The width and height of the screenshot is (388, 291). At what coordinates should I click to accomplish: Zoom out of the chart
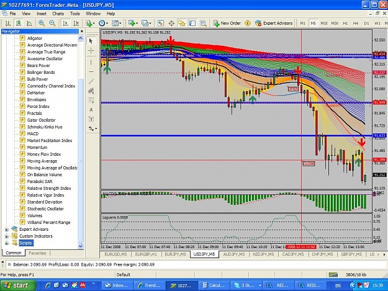point(52,23)
